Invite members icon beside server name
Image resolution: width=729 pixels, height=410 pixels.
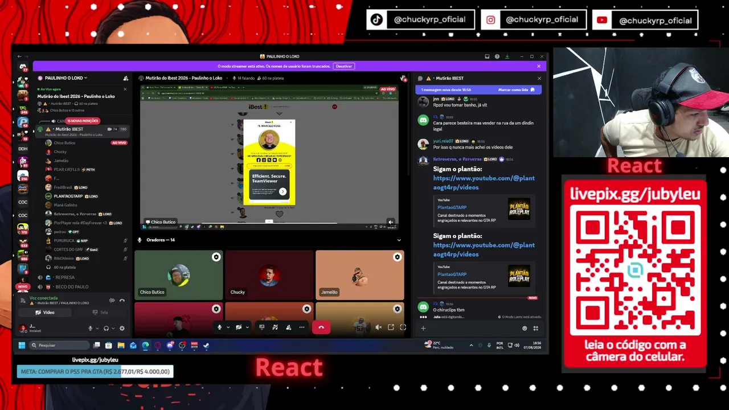[126, 78]
